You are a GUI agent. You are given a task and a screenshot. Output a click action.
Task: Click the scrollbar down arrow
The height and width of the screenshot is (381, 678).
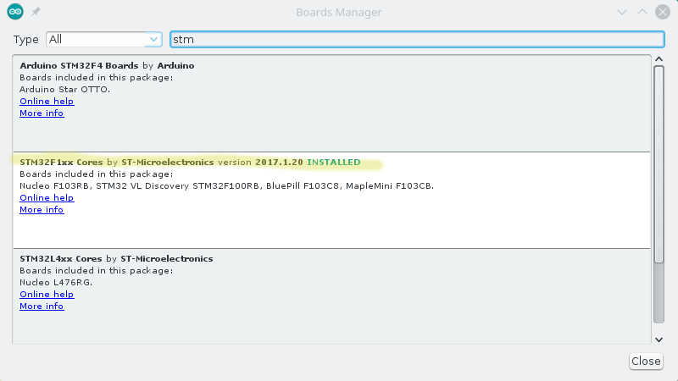tap(659, 339)
